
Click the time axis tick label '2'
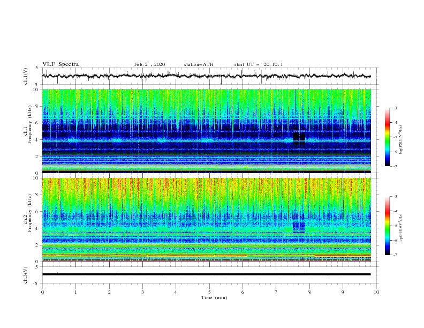point(109,292)
